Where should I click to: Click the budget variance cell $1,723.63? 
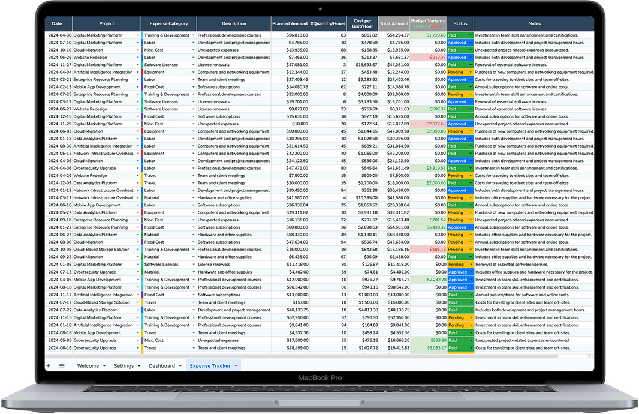click(429, 35)
